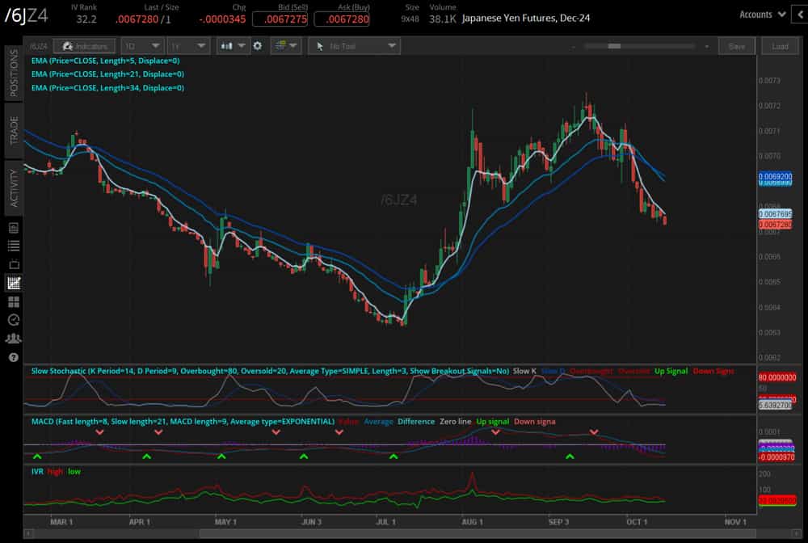Open the 1D timeframe dropdown

(142, 46)
